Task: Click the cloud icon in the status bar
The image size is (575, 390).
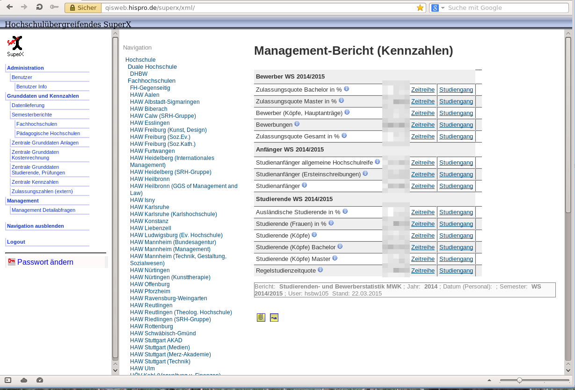Action: 24,380
